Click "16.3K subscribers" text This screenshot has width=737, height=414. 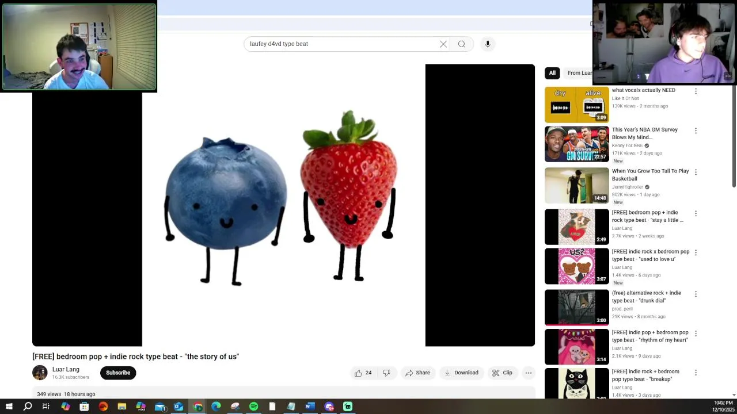click(71, 377)
